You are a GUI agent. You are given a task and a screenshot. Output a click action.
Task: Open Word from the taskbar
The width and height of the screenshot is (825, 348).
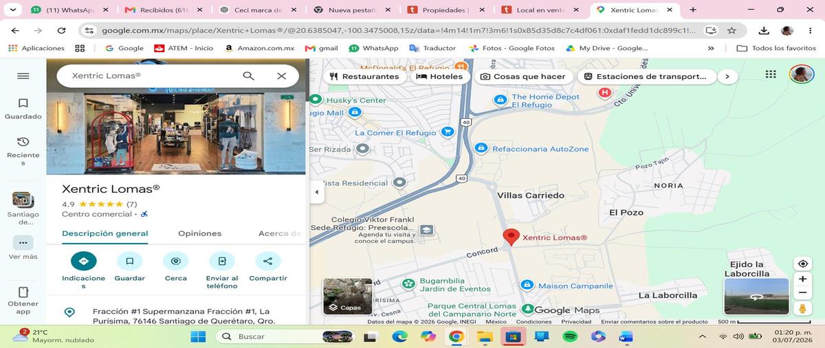tap(626, 336)
